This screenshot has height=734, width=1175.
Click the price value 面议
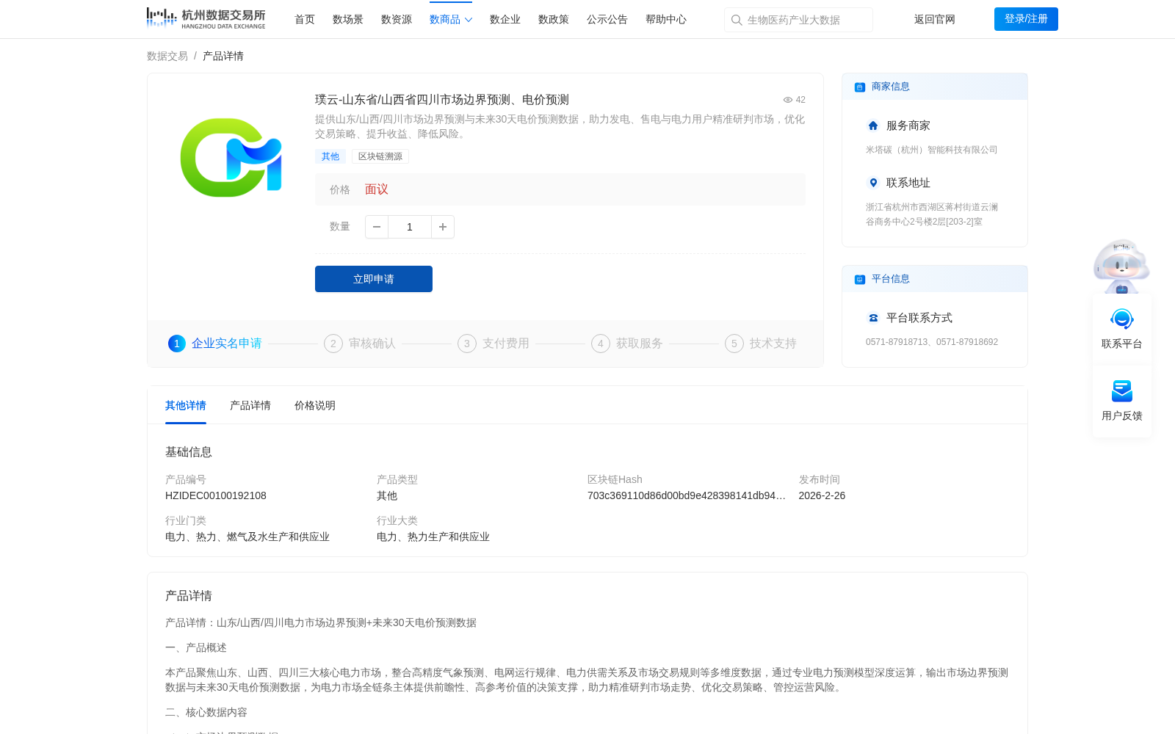(377, 189)
